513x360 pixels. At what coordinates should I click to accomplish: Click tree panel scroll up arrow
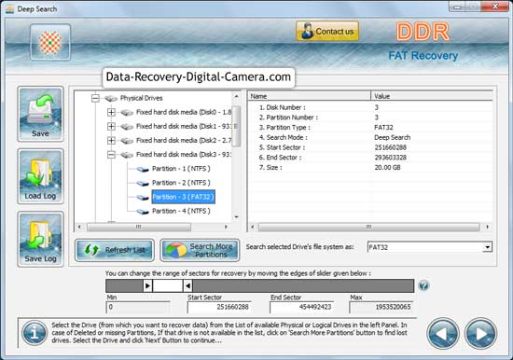[x=236, y=96]
